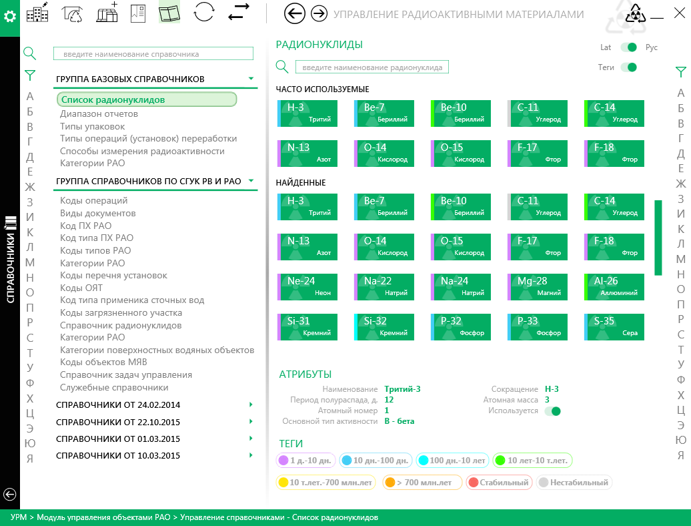Click the bottom-left collapse sidebar arrow

point(10,494)
